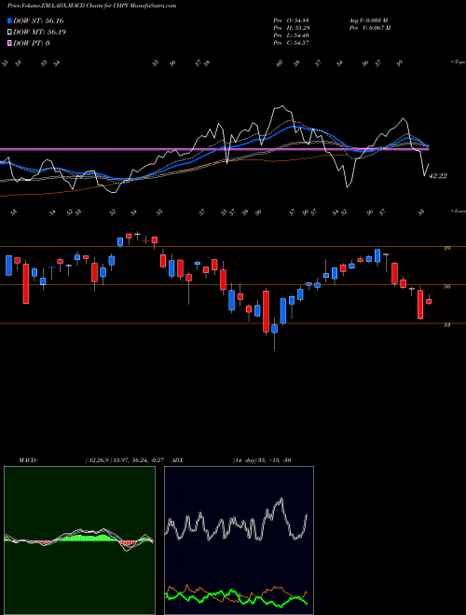Select the 'DOW PT: 0' legend text

point(32,43)
